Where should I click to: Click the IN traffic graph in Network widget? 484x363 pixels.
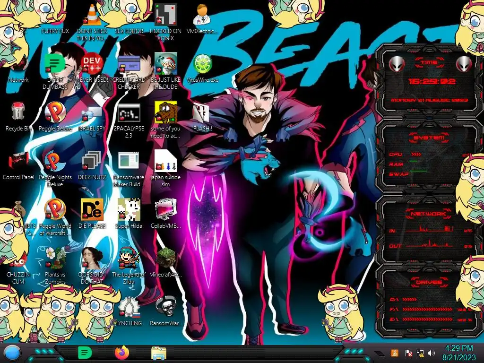[430, 229]
